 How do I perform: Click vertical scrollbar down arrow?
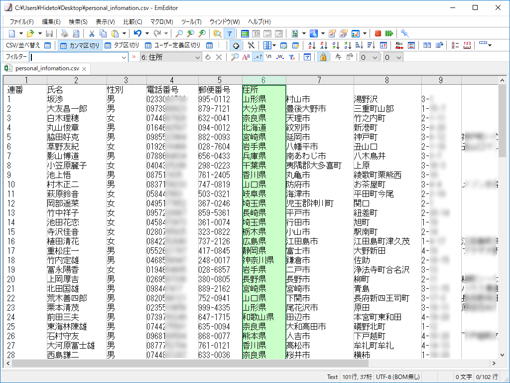click(x=502, y=355)
